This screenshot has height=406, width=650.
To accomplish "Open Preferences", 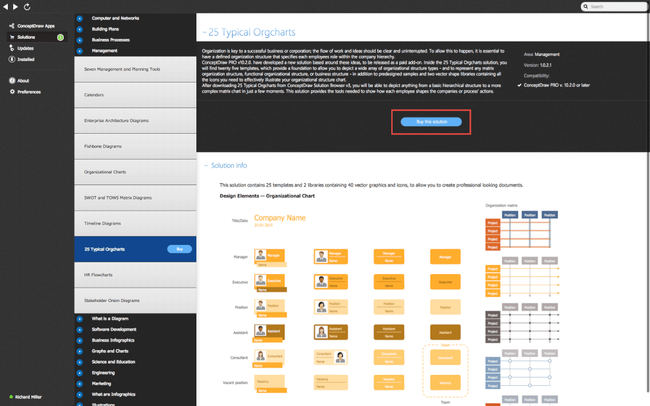I will click(x=29, y=92).
